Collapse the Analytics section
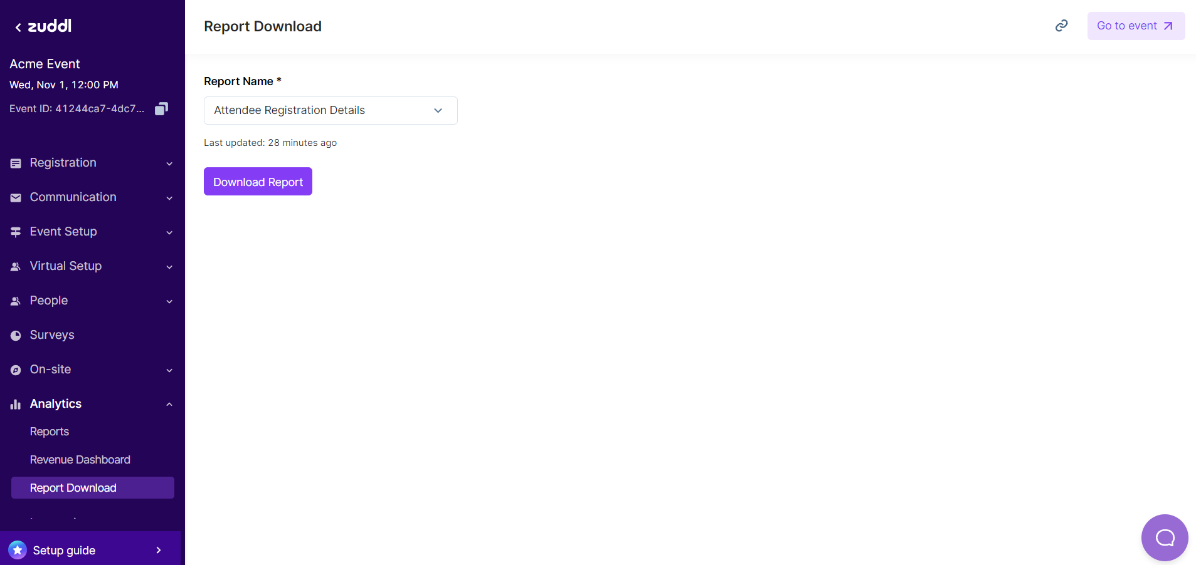The image size is (1196, 565). 169,405
